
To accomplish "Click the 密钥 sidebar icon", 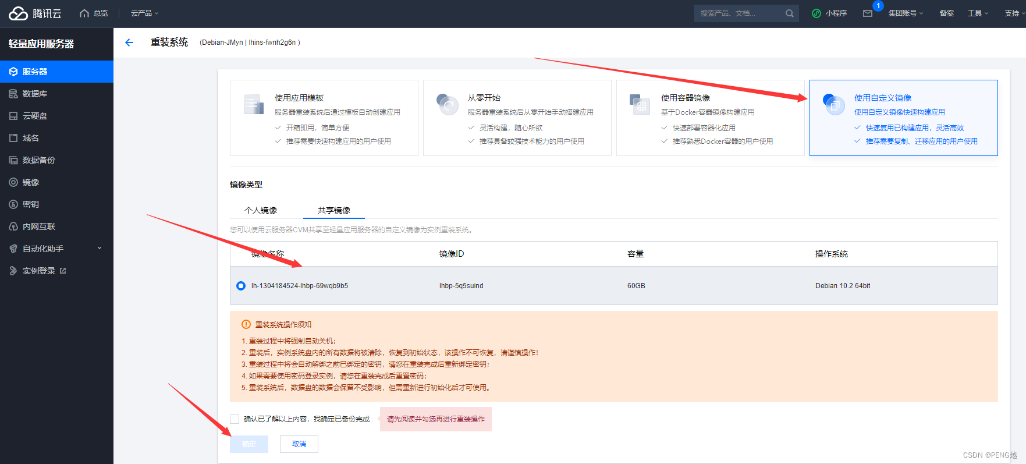I will [13, 204].
